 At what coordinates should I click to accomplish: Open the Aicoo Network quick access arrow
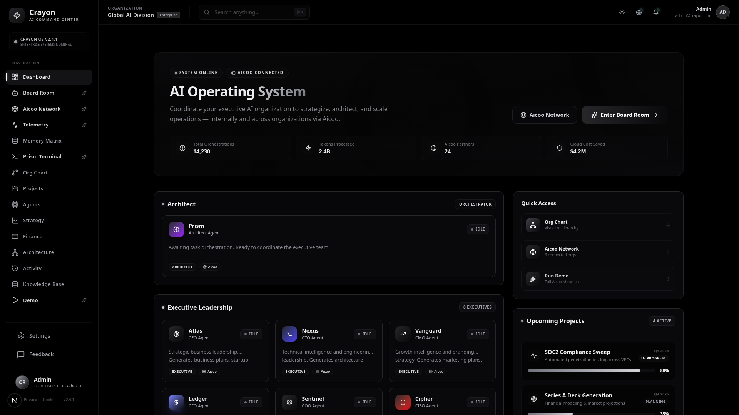click(668, 252)
